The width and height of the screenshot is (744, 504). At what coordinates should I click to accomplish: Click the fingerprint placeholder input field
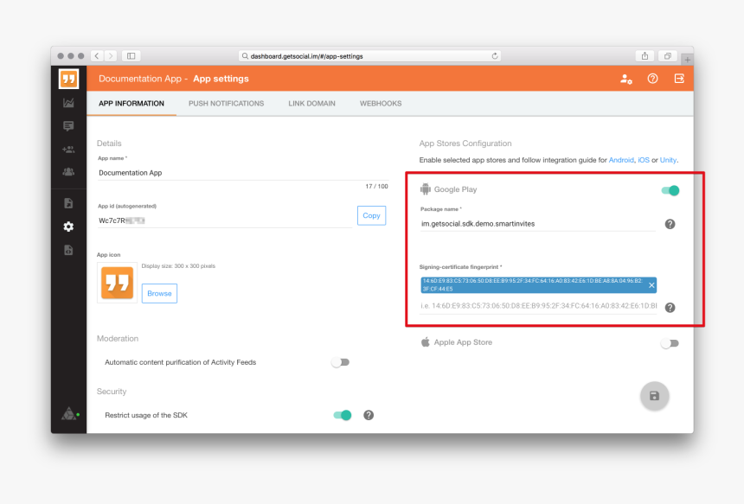pyautogui.click(x=539, y=306)
